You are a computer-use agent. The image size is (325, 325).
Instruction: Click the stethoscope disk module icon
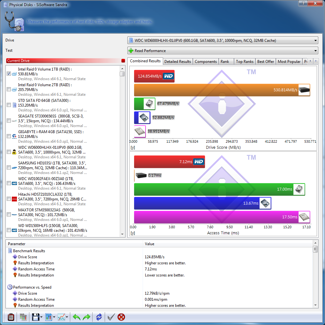[x=14, y=21]
